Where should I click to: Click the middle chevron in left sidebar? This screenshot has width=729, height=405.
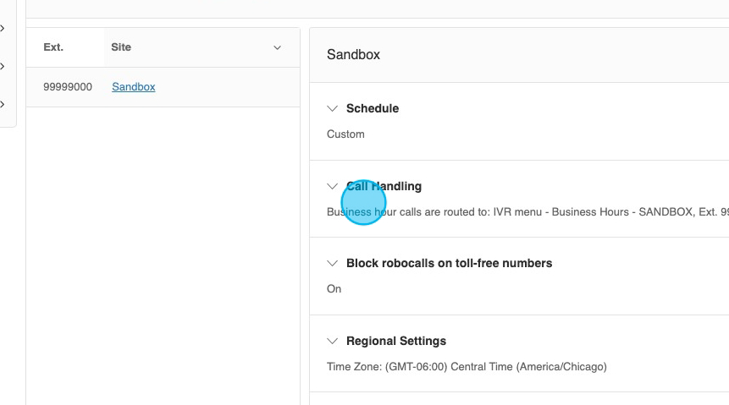coord(3,66)
